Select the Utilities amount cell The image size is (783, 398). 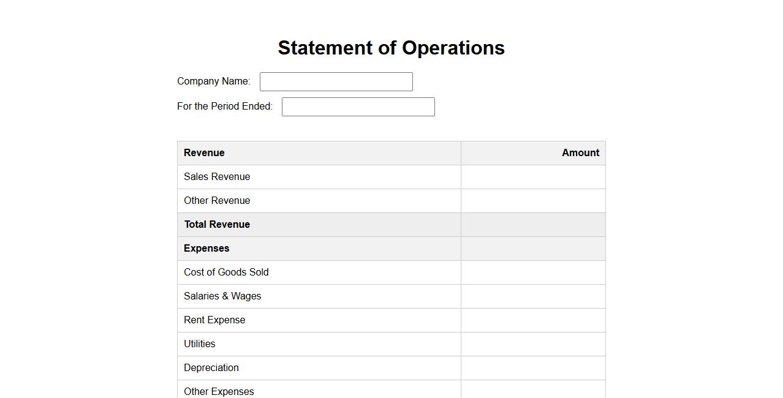coord(533,344)
